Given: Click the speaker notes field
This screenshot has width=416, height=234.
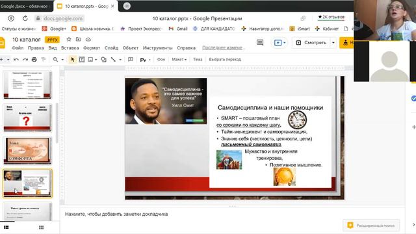Looking at the screenshot, I should (232, 214).
